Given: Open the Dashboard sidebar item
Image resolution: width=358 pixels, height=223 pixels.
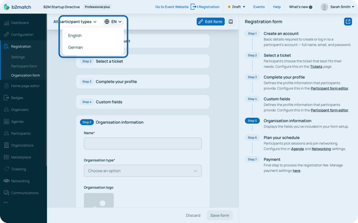Looking at the screenshot, I should click(20, 22).
